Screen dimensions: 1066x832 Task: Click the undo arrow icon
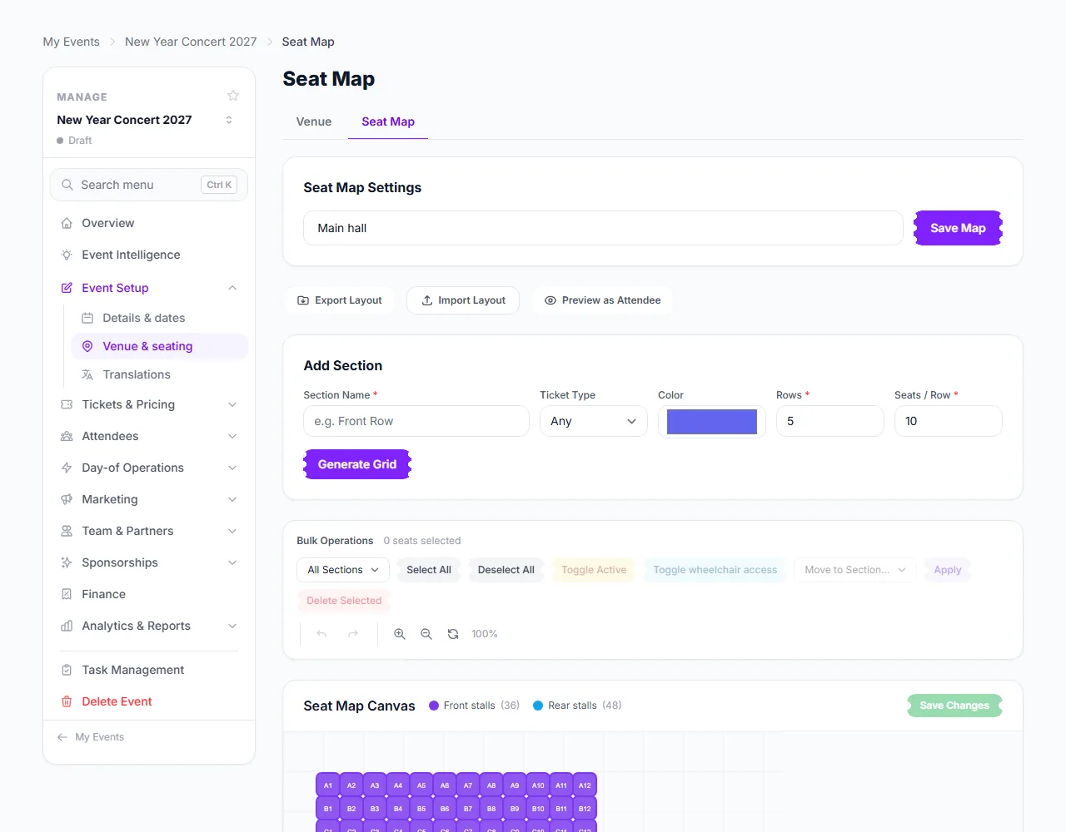[x=321, y=634]
